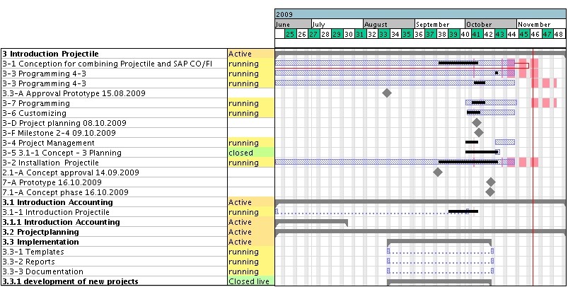Select the 'Closed live' status cell

tap(250, 281)
